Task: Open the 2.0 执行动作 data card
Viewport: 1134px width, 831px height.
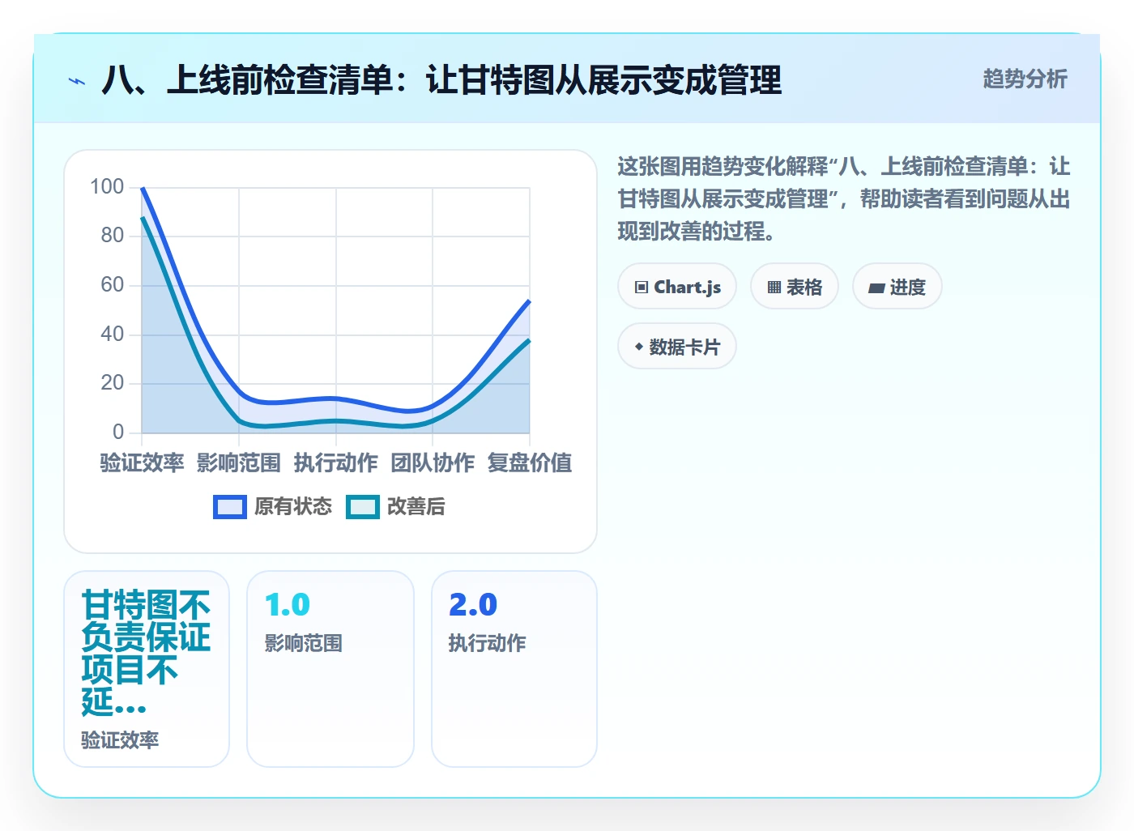Action: point(514,669)
